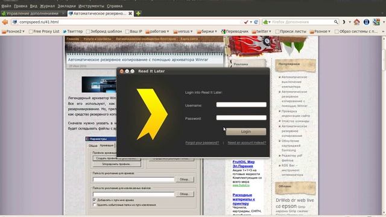Open the Справка menu
Screen dimensions: 386x217
[x=115, y=6]
